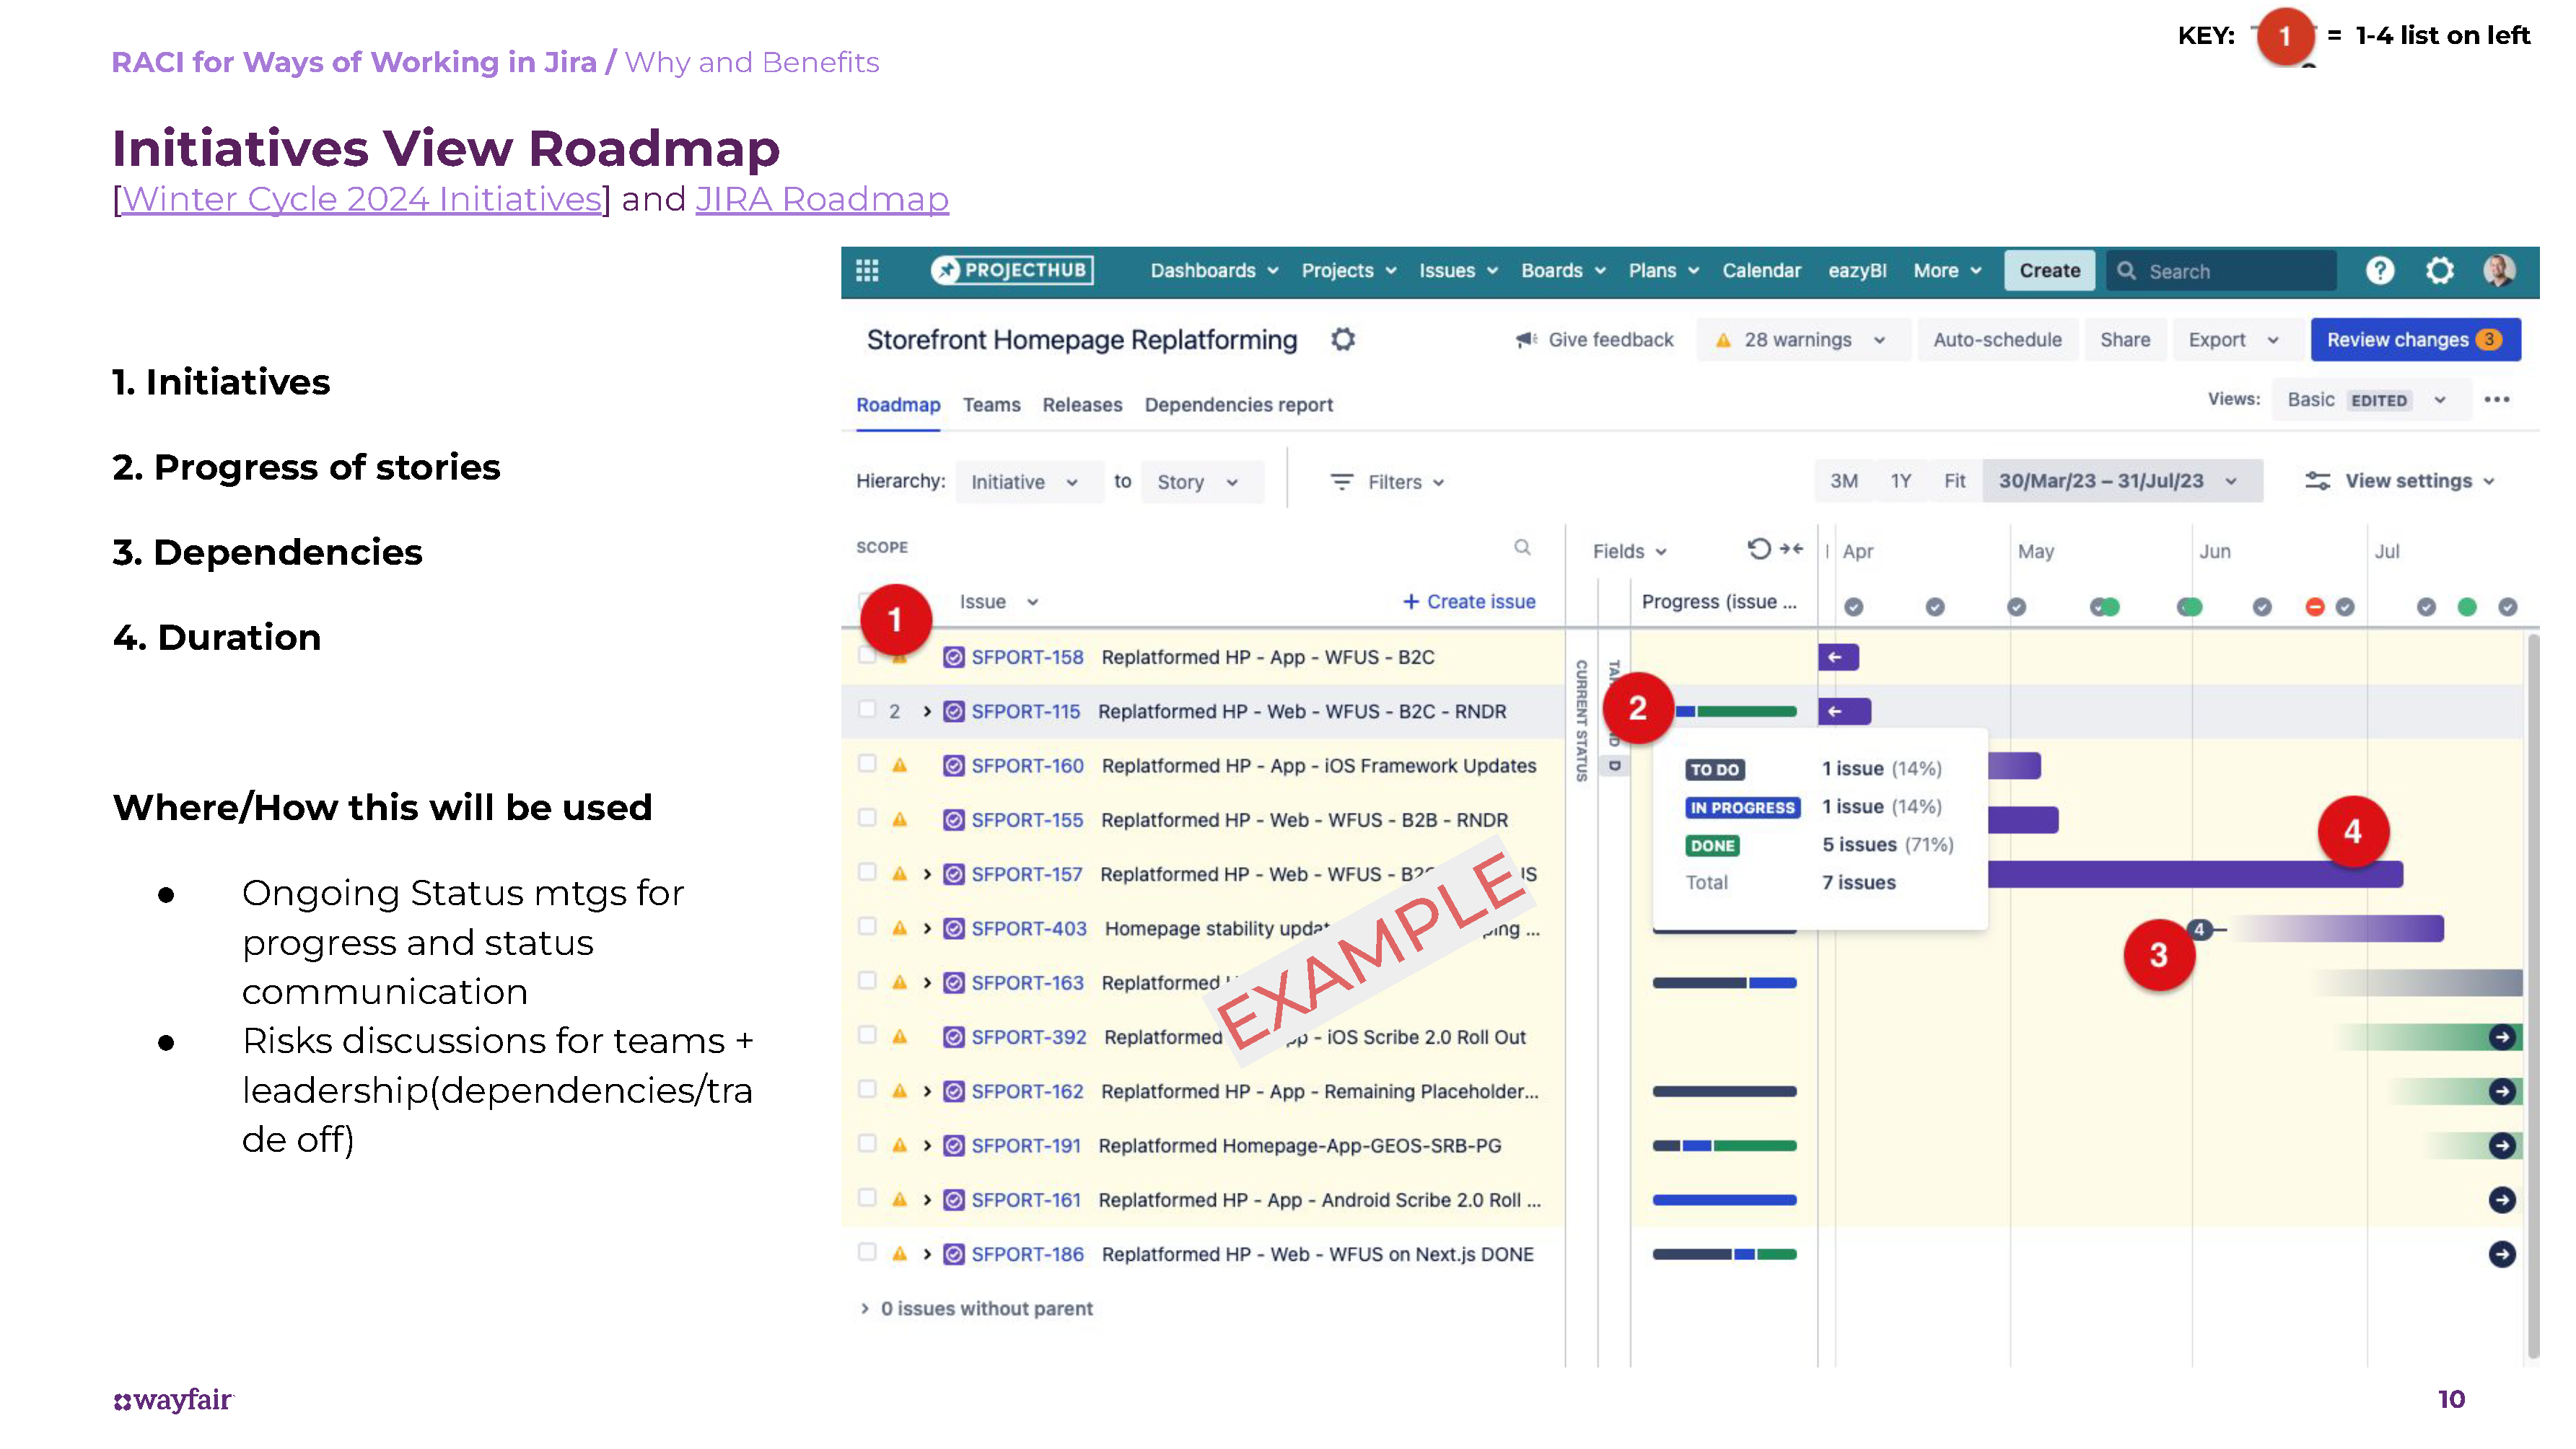This screenshot has width=2576, height=1449.
Task: Click plan settings gear beside Storefront title
Action: click(1343, 340)
